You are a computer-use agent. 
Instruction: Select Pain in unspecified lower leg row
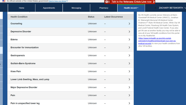(25, 103)
